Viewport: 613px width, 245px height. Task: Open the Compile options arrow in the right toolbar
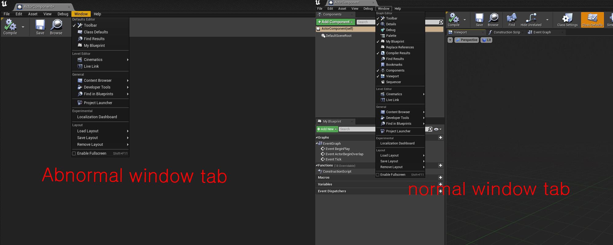[x=465, y=20]
